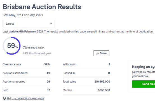
Task: Click the Brisbane Auction Results heading
Action: tap(42, 7)
